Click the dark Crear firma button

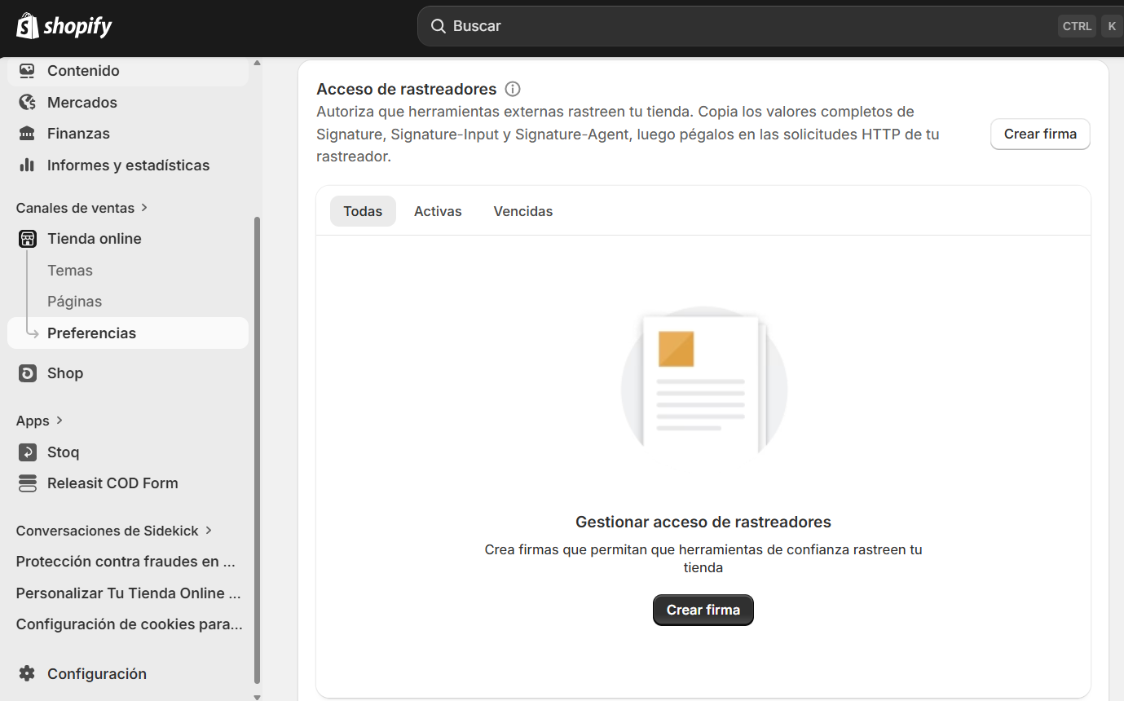pos(703,611)
